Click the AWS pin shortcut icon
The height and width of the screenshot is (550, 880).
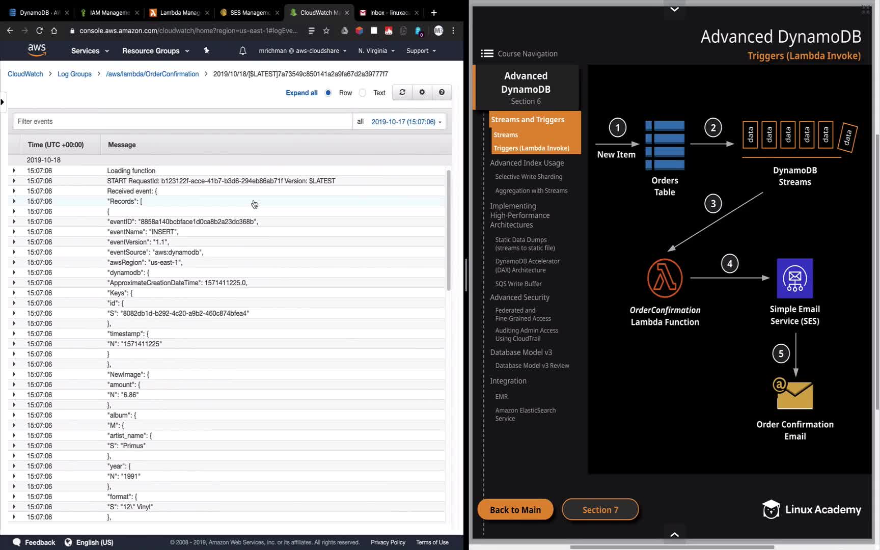tap(206, 50)
